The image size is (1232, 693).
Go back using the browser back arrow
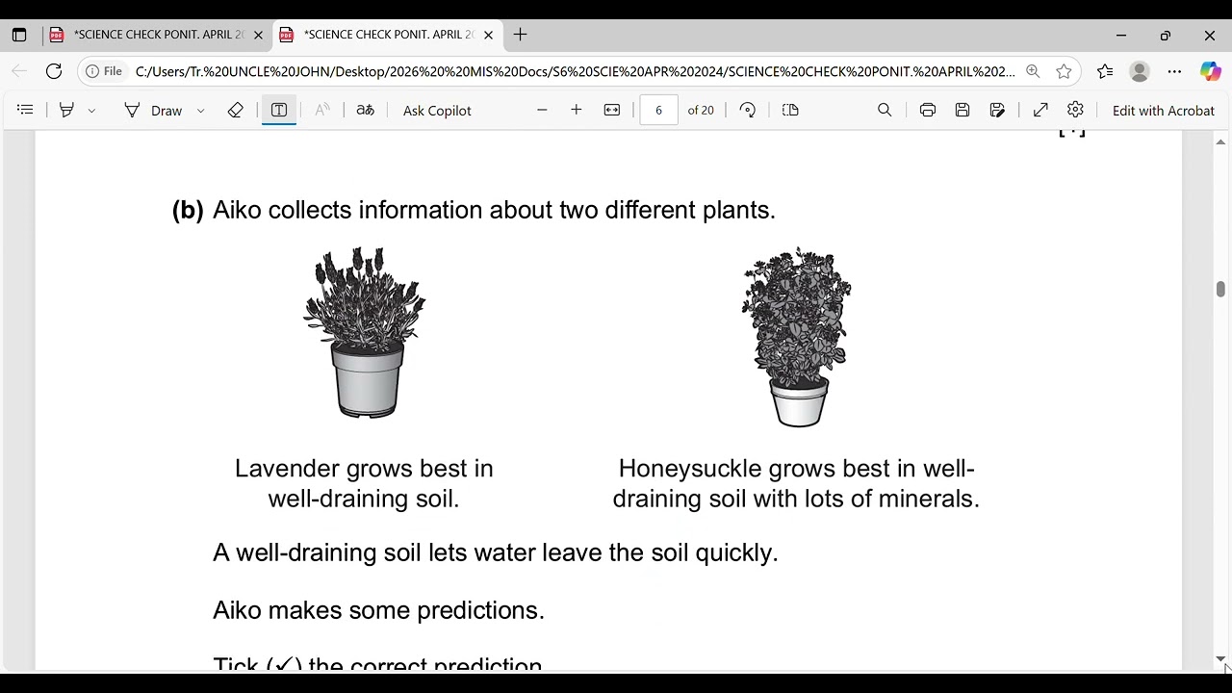[x=19, y=71]
